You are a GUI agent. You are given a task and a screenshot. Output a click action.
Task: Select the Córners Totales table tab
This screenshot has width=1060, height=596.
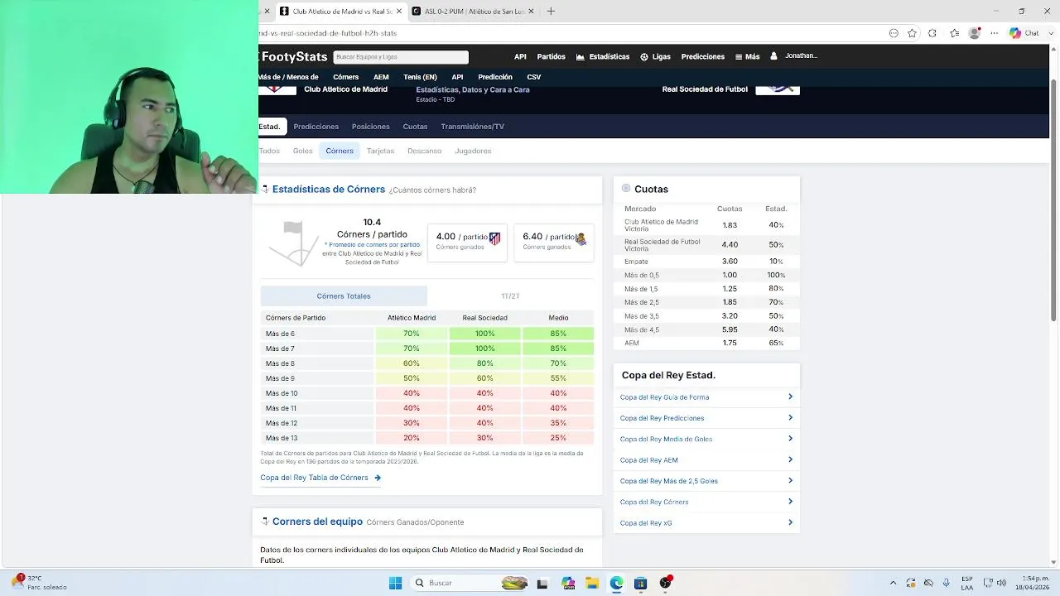[344, 296]
